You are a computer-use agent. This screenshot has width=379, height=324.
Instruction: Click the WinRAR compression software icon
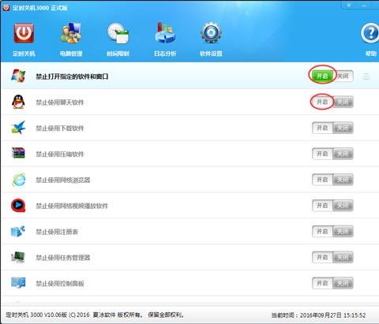tap(18, 153)
